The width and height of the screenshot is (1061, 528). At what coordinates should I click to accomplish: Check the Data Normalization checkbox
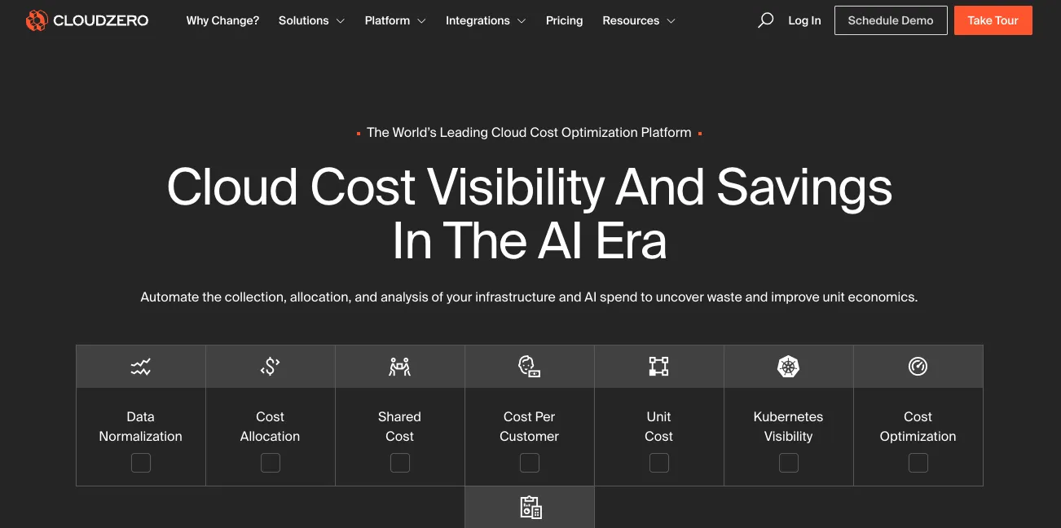pos(141,463)
